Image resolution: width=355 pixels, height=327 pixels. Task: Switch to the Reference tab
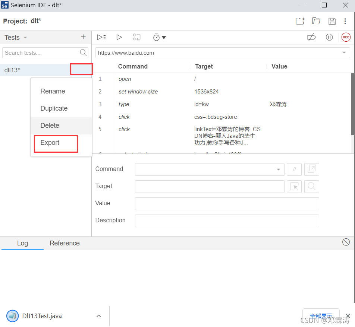(65, 243)
